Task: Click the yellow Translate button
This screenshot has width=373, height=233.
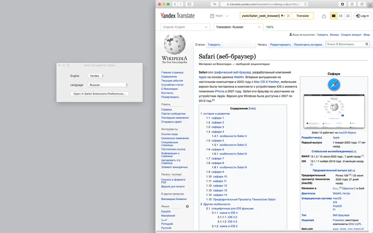Action: pos(303,16)
